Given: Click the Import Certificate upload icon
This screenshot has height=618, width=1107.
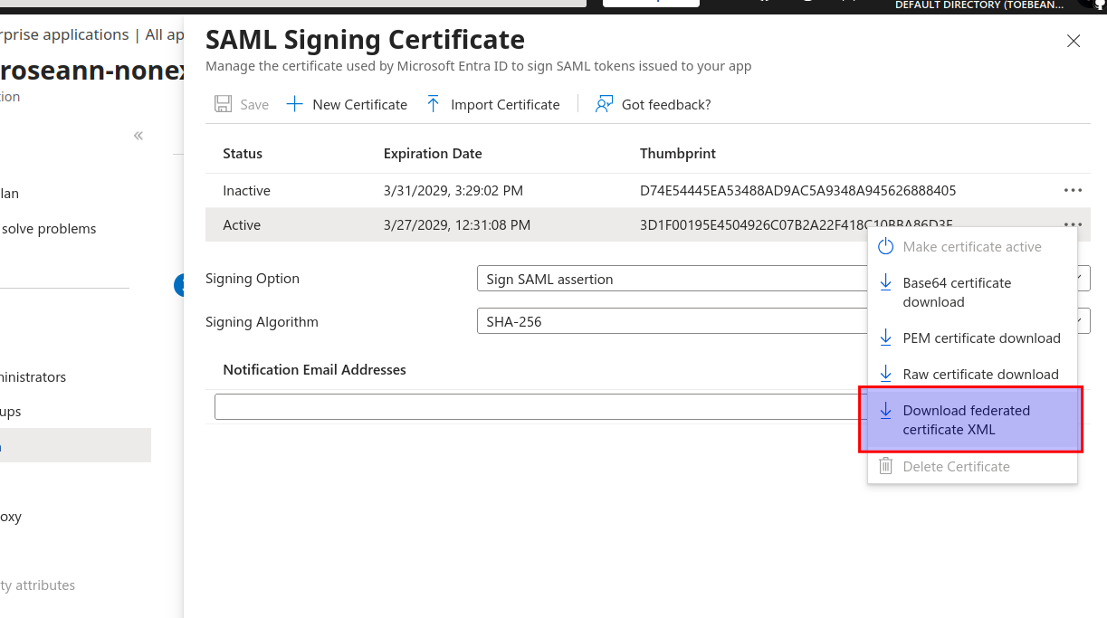Looking at the screenshot, I should click(434, 103).
